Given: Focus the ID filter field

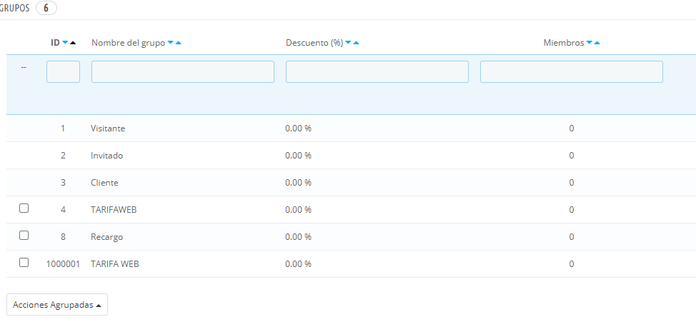Looking at the screenshot, I should pos(63,72).
